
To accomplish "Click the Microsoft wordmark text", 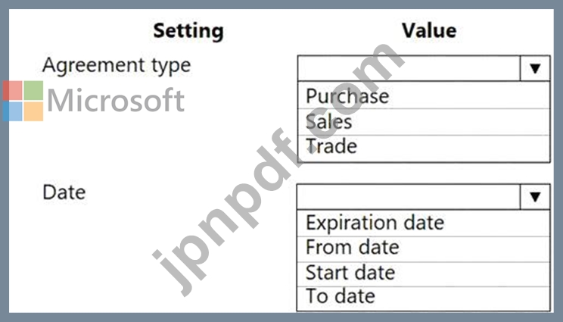I will click(x=116, y=101).
